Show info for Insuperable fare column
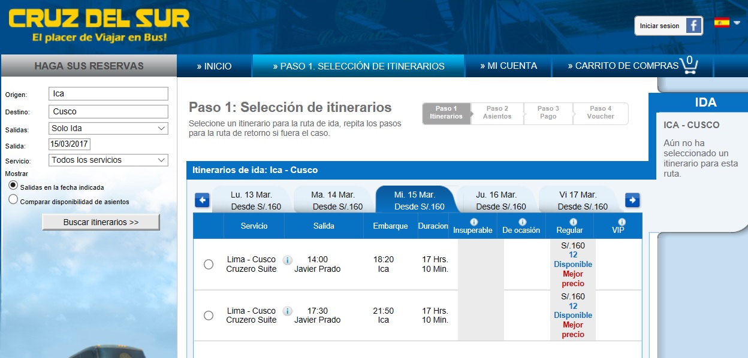 coord(473,222)
